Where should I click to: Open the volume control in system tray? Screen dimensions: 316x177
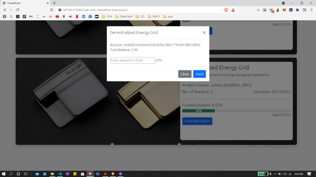pyautogui.click(x=285, y=174)
